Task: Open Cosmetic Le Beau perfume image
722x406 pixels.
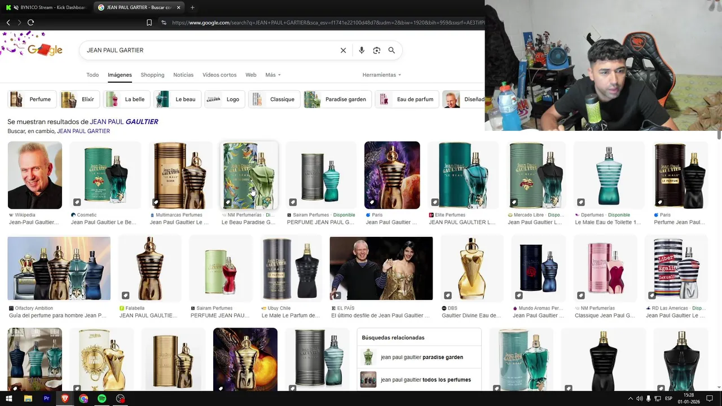Action: pos(105,175)
